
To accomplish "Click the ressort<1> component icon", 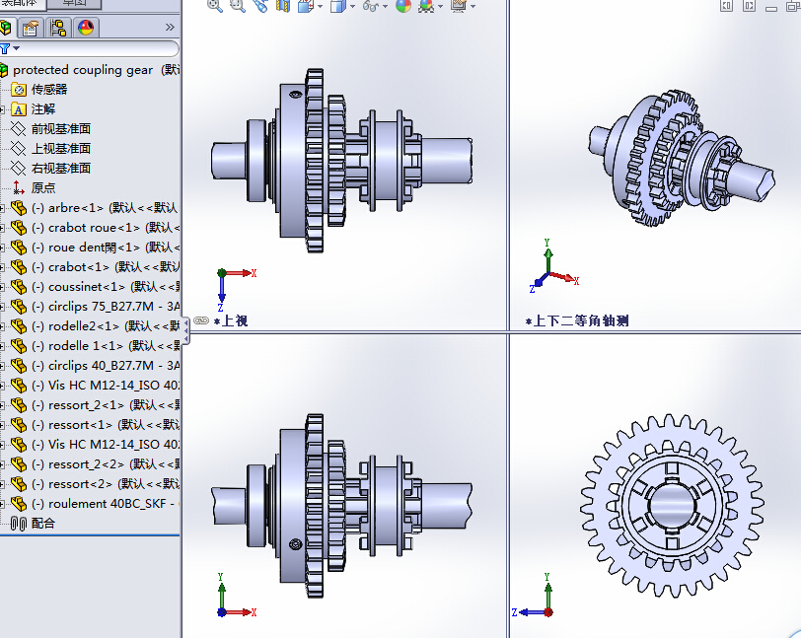I will click(x=19, y=425).
